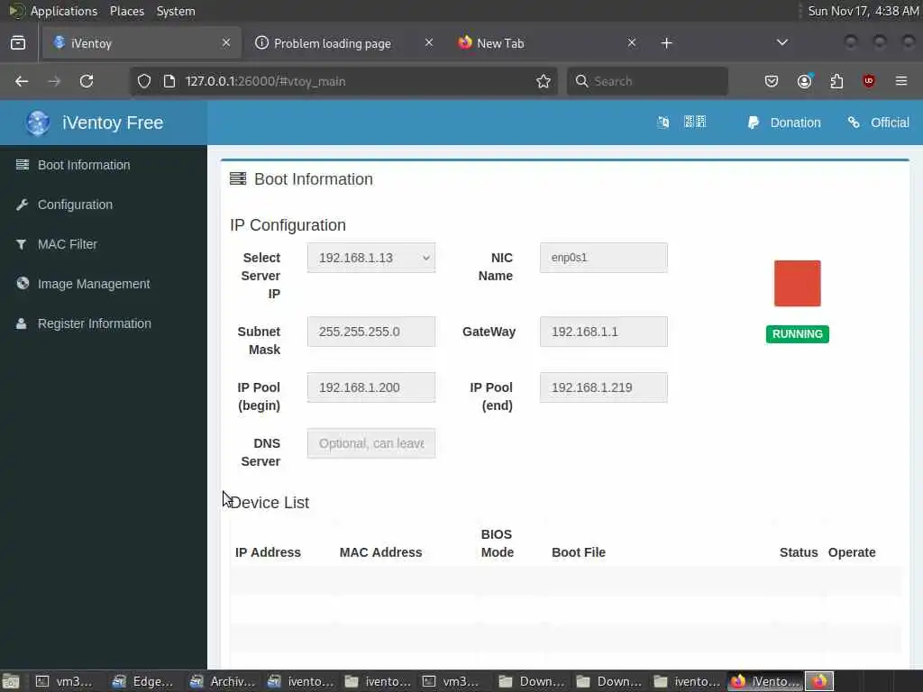This screenshot has height=692, width=923.
Task: Click the page info icon in URL bar
Action: point(169,81)
